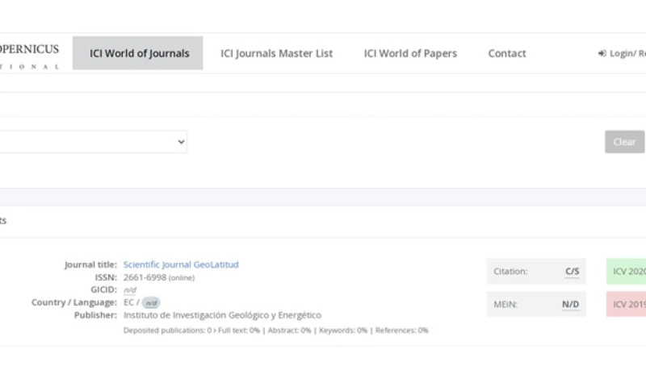Click the n/d language badge

(151, 303)
